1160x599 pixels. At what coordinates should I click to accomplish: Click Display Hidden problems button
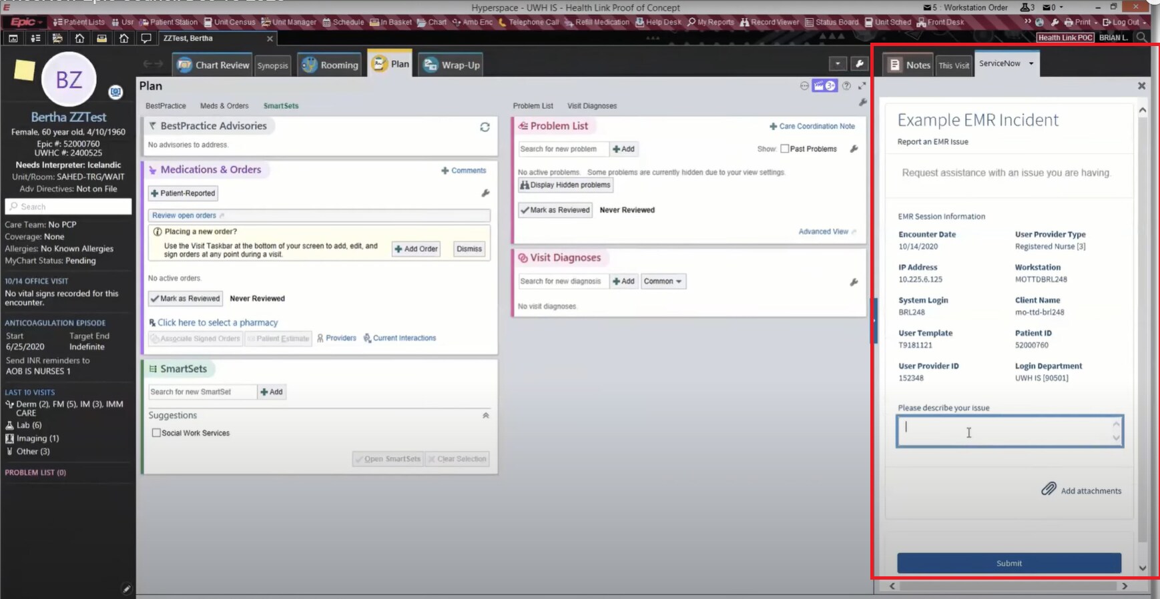pyautogui.click(x=565, y=185)
